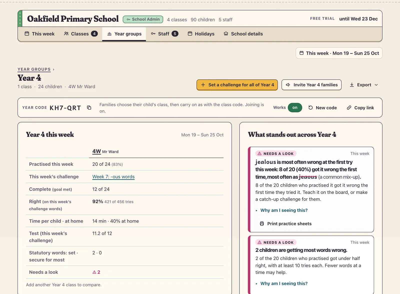Click the people icon beside Classes tab
This screenshot has height=294, width=400.
point(66,34)
